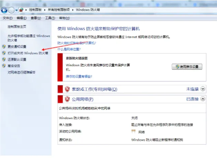
Task: Click the 已连接 status text
Action: (x=193, y=99)
